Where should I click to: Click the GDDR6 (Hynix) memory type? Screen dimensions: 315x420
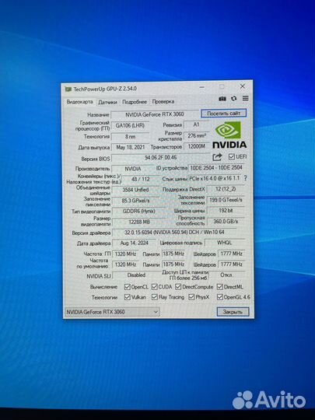pyautogui.click(x=138, y=212)
